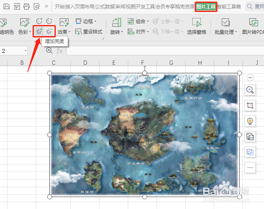Select column C header
The height and width of the screenshot is (209, 264).
(53, 63)
